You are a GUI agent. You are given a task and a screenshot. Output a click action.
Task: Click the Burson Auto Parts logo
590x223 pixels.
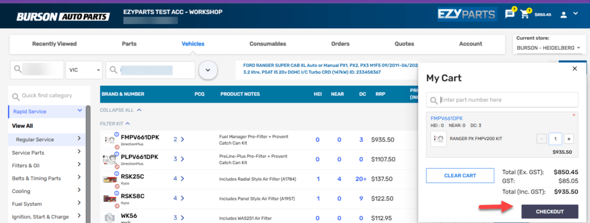(x=63, y=17)
